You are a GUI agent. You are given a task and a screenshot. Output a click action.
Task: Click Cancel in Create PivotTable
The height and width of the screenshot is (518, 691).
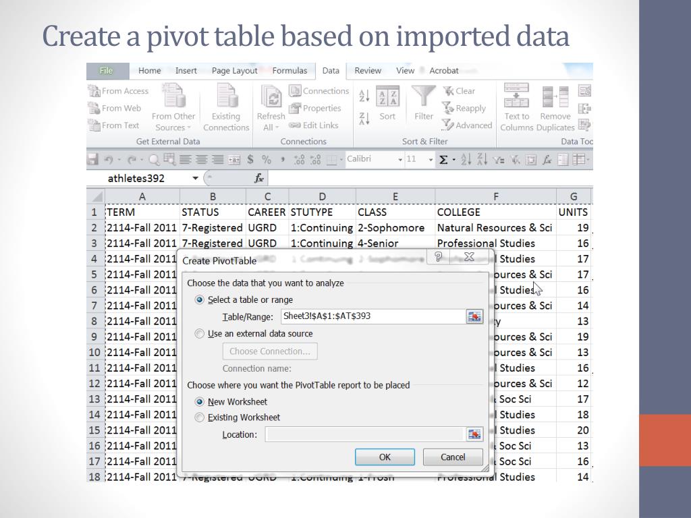tap(453, 457)
